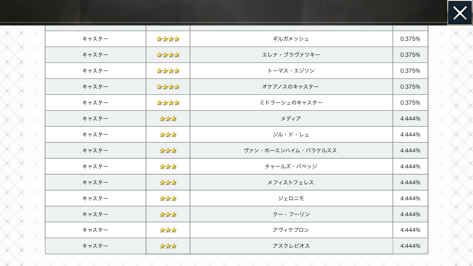Tap the name ヴァン・ホーエンハイム・パラケルスス
Image resolution: width=473 pixels, height=266 pixels.
click(x=291, y=150)
